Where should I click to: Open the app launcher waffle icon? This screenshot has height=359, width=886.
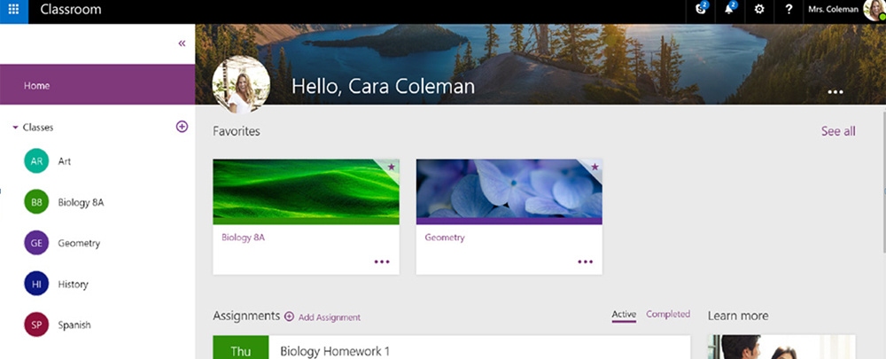click(14, 11)
